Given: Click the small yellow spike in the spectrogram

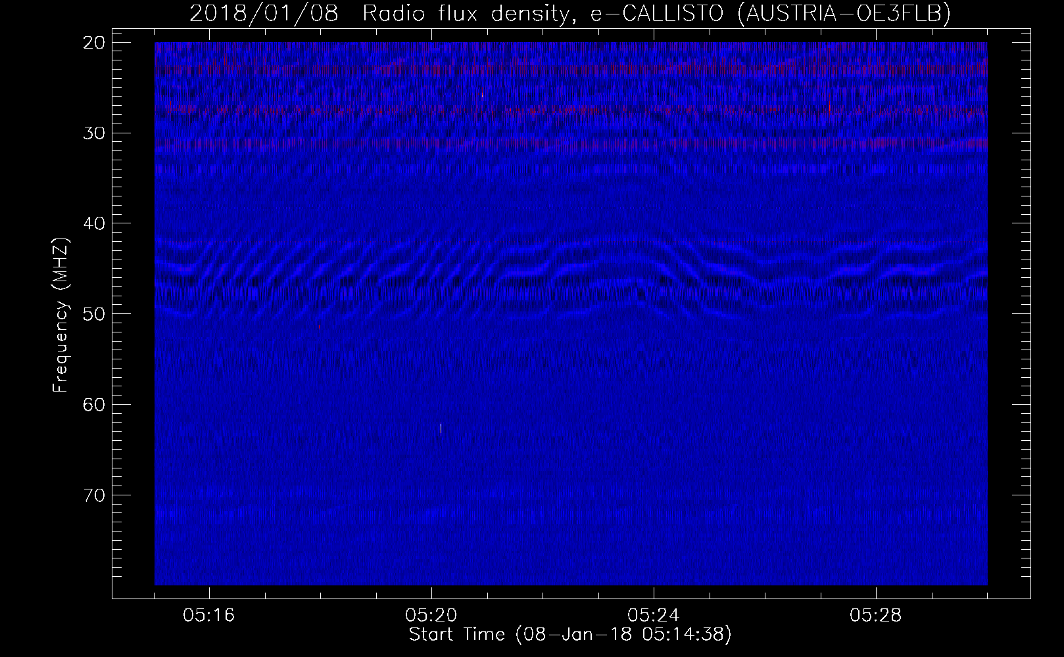Looking at the screenshot, I should [441, 428].
